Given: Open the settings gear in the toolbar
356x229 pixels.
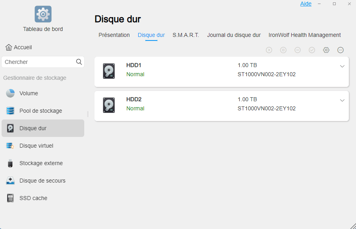Looking at the screenshot, I should point(326,50).
